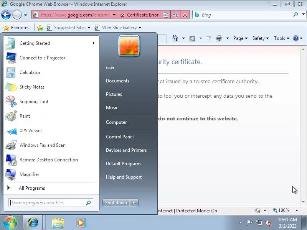
Task: Expand All Programs list
Action: click(51, 188)
